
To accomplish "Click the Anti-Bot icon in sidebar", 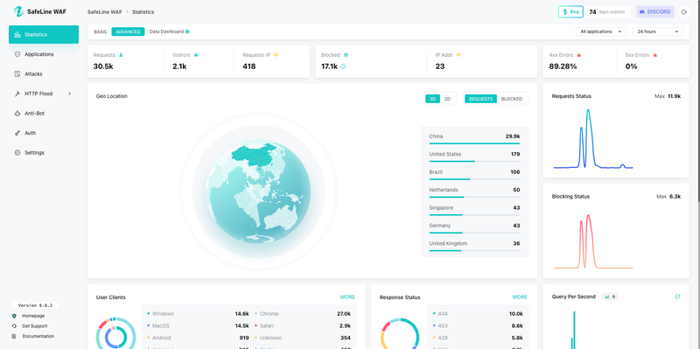I will click(x=17, y=114).
